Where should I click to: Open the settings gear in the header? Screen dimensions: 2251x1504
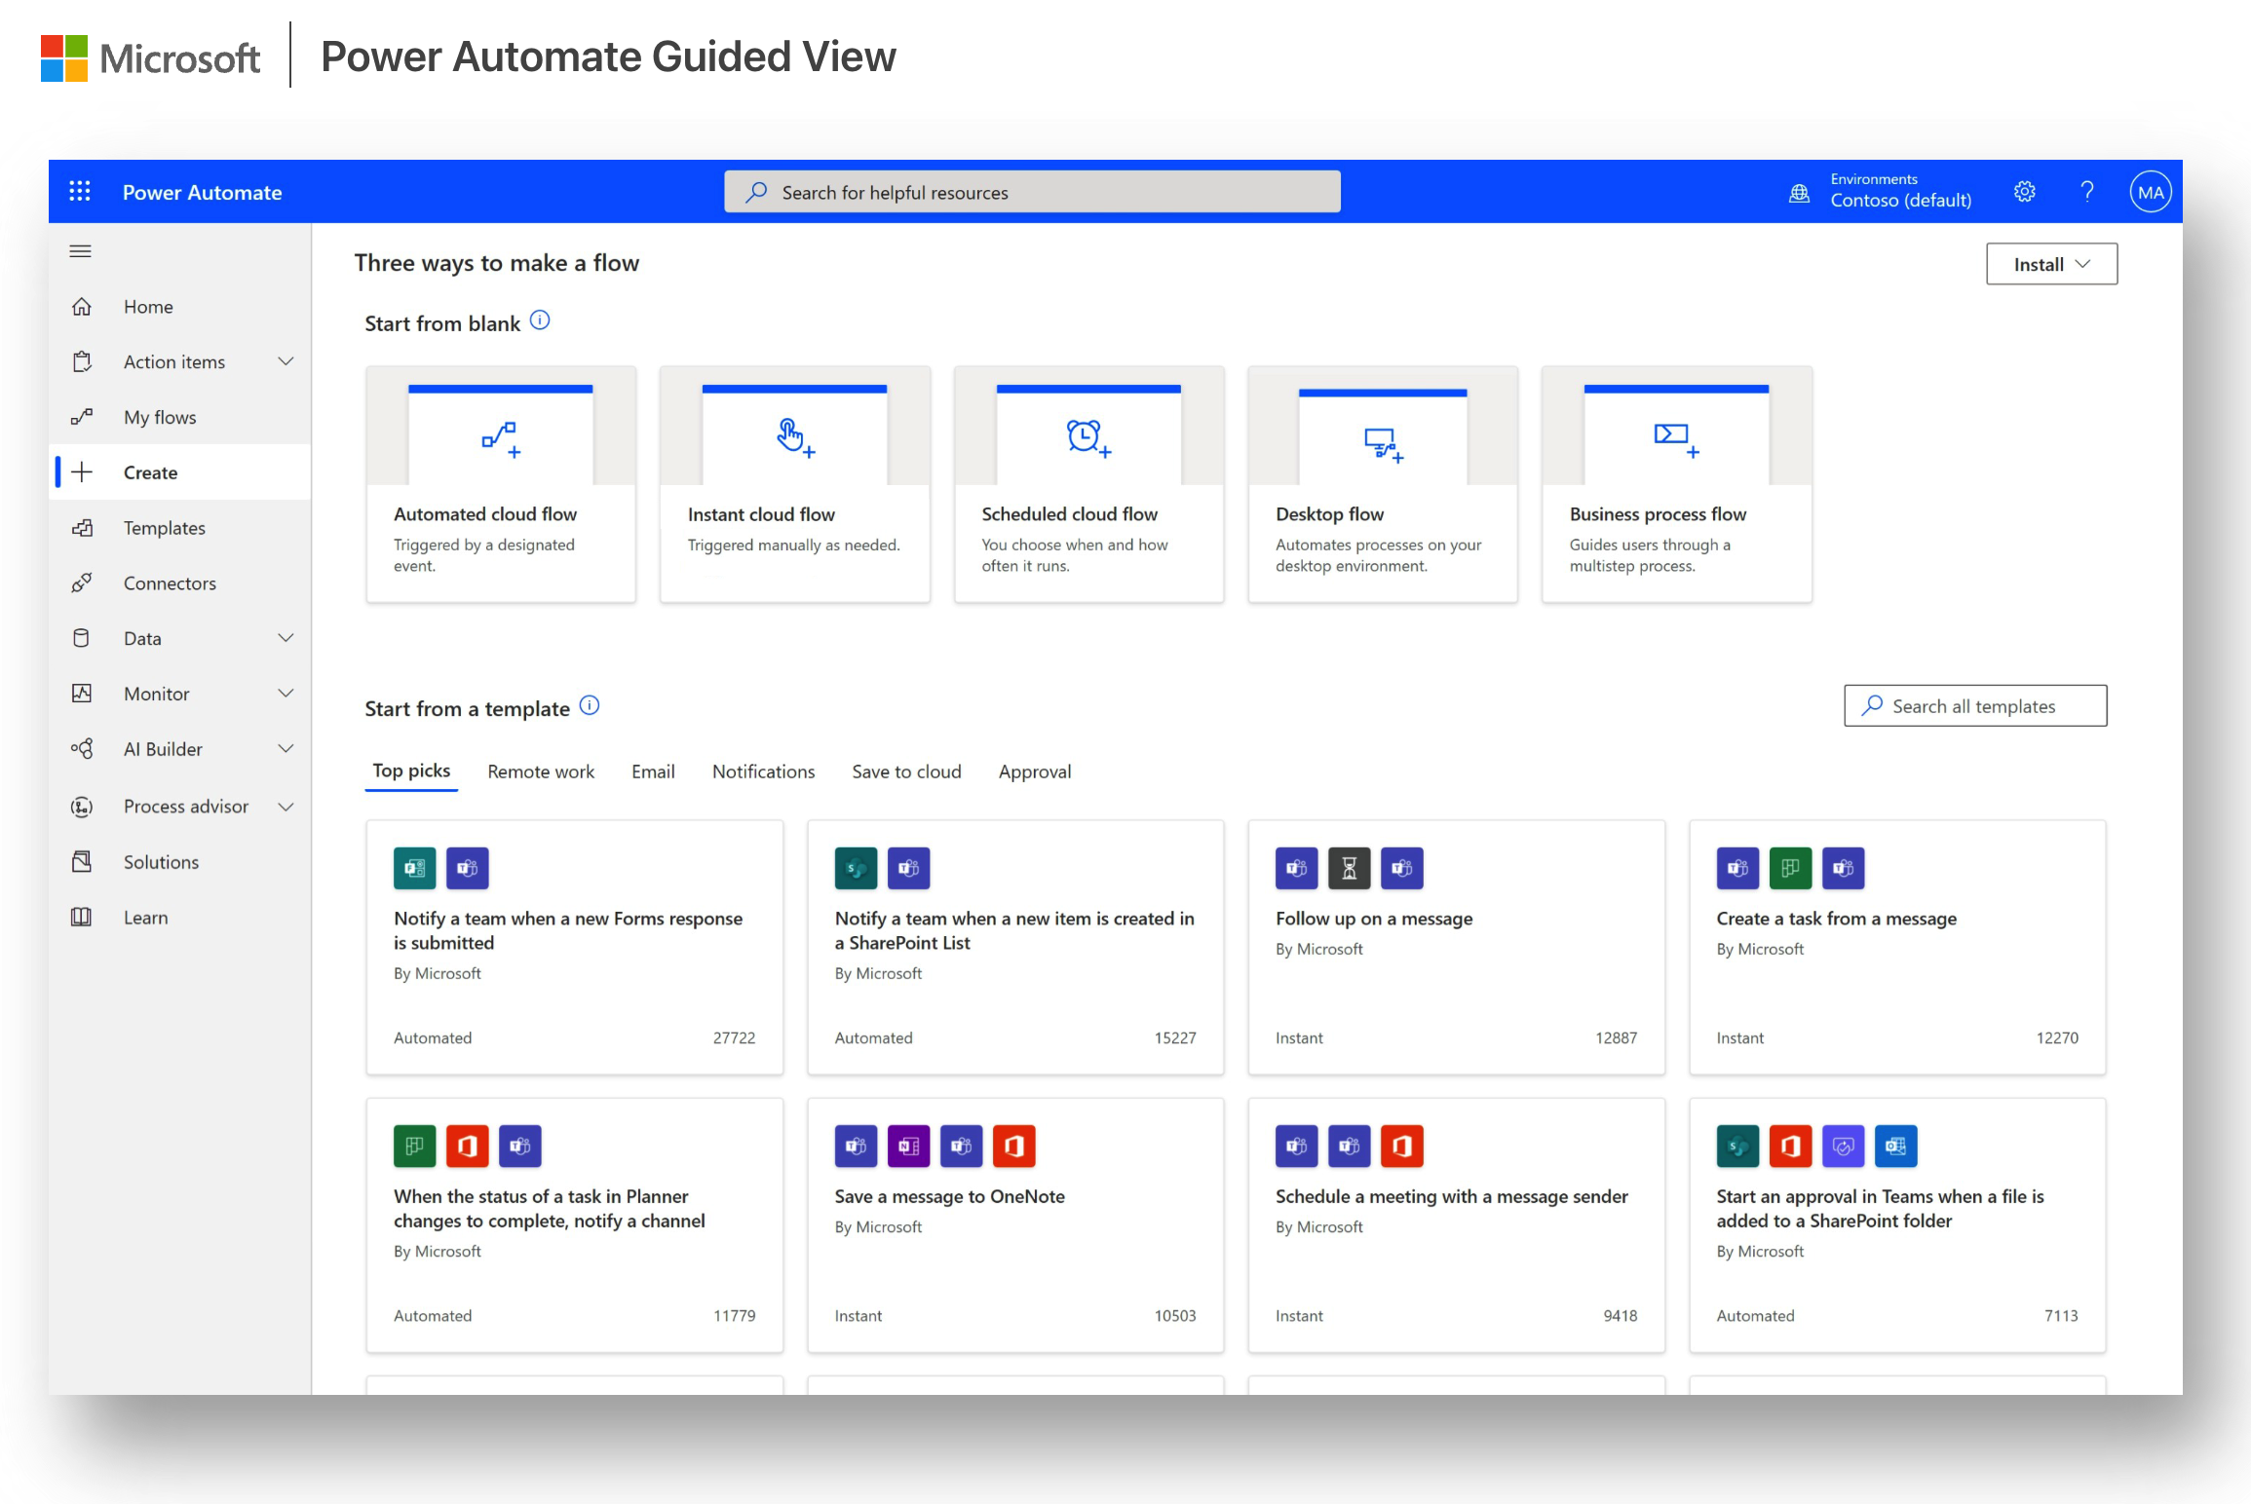(x=2024, y=191)
